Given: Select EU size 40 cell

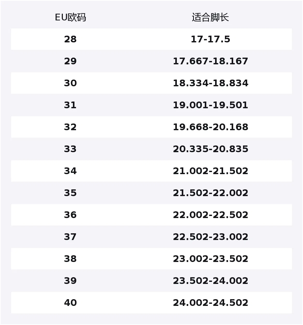Looking at the screenshot, I should pyautogui.click(x=70, y=303).
